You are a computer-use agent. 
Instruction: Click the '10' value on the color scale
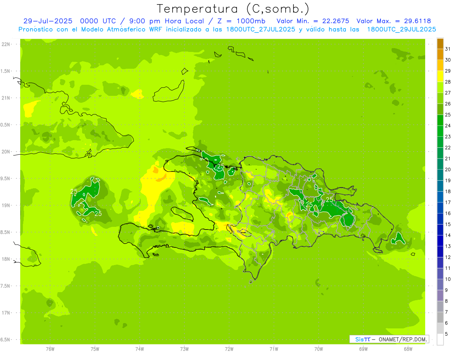448,279
